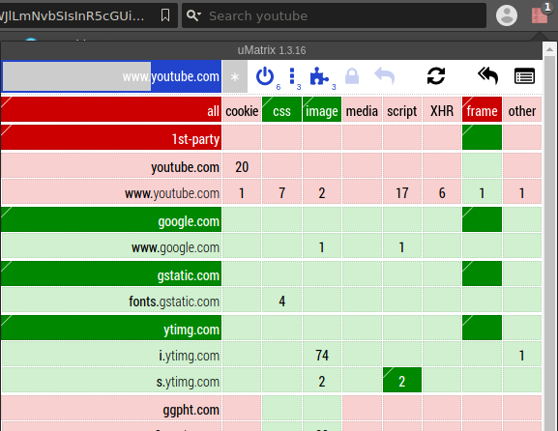Click the gstatic.com domain row label
Viewport: 558px width, 431px height.
[x=111, y=273]
